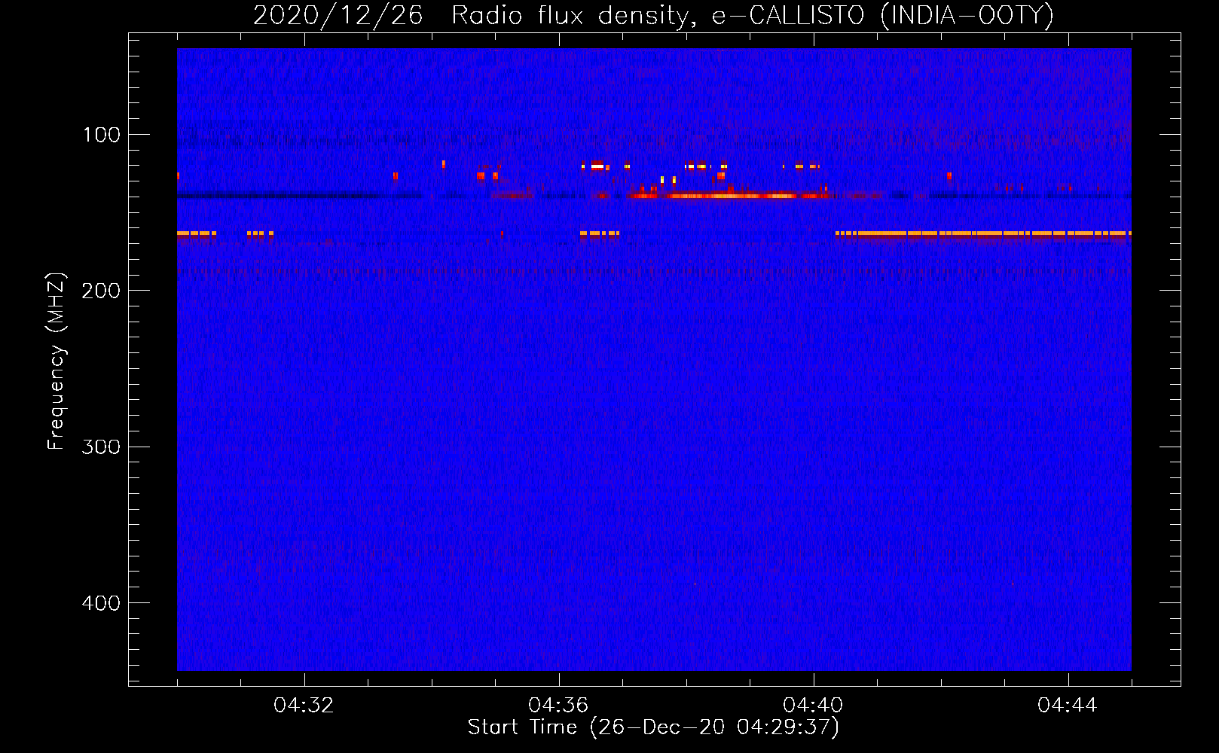This screenshot has width=1219, height=753.
Task: Click the "04:44" time tick label
Action: click(x=1068, y=706)
